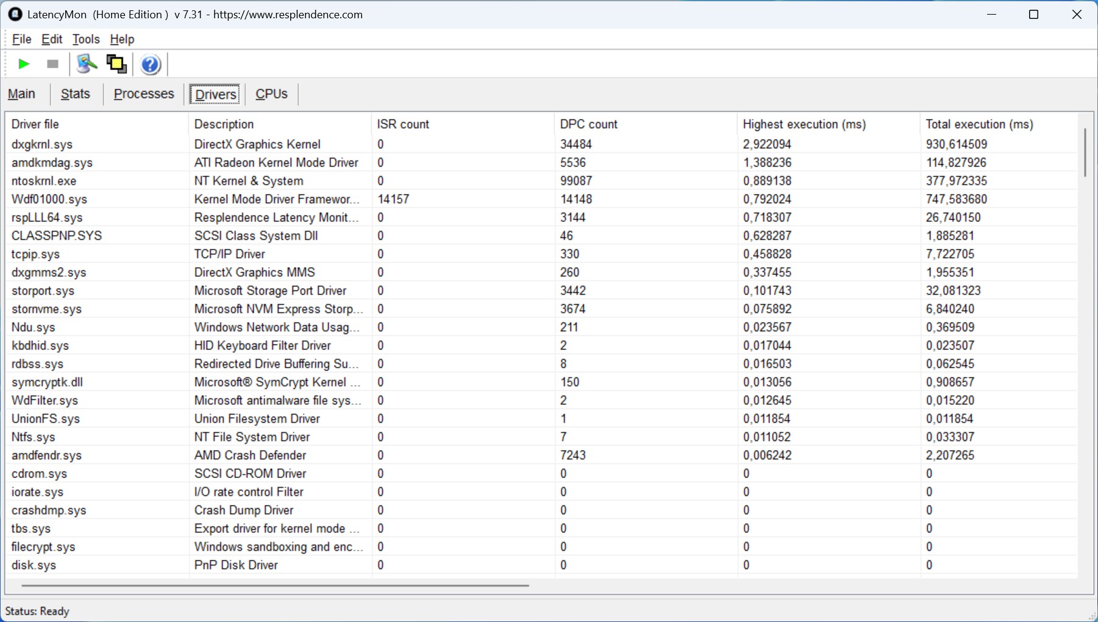Select the dxgkrnl.sys driver row
This screenshot has width=1098, height=622.
(42, 145)
